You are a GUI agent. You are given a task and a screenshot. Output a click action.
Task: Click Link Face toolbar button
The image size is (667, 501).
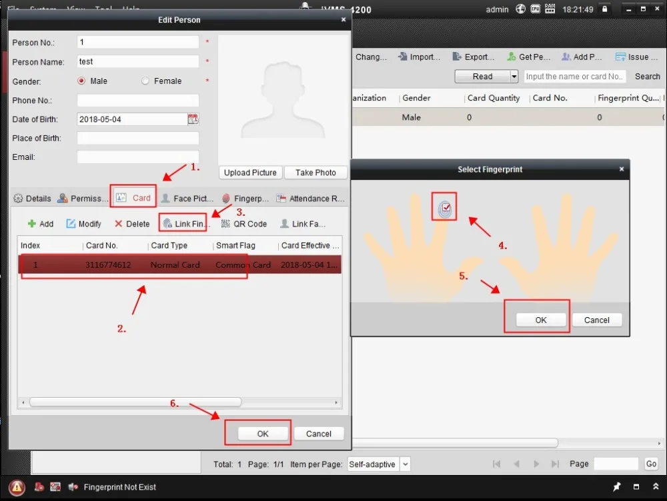pos(302,224)
